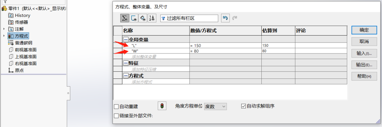Click the evaluated 150 cell
Screen dimensions: 382x127
[278, 45]
